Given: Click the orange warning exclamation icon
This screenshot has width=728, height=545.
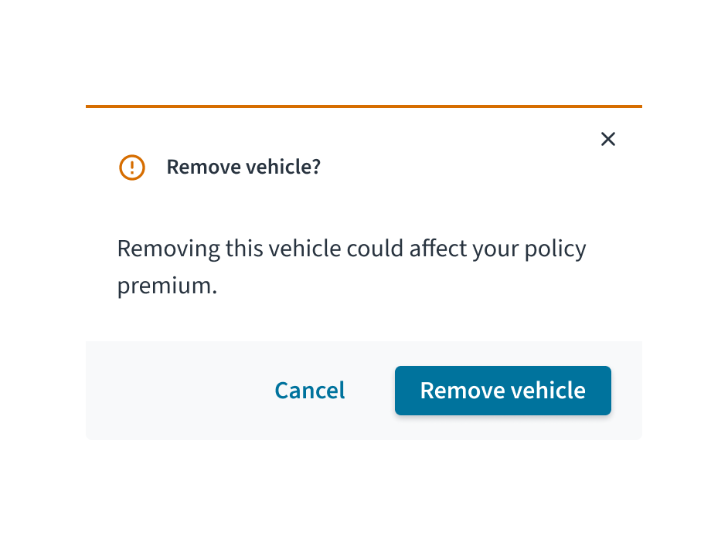Looking at the screenshot, I should (132, 167).
